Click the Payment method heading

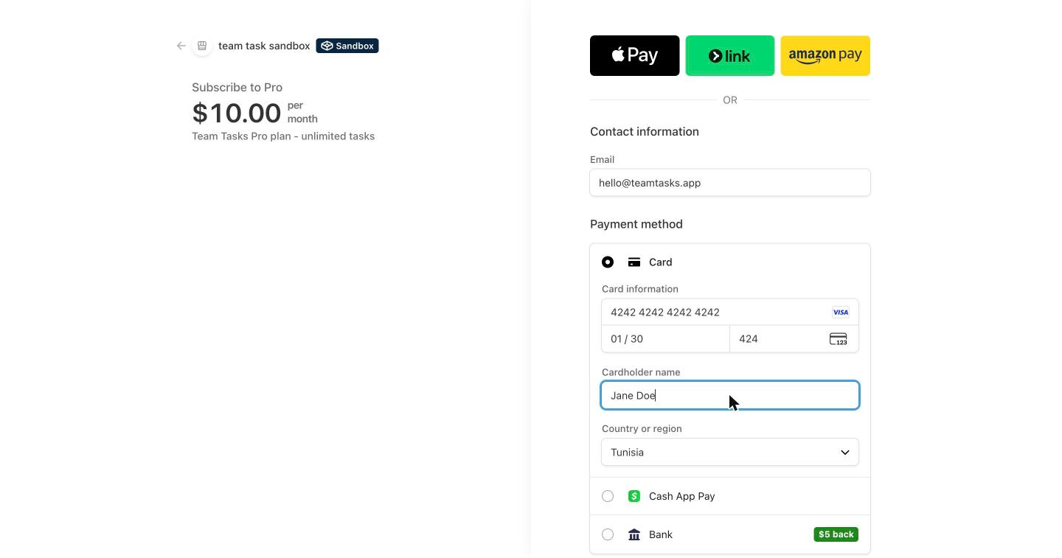636,224
